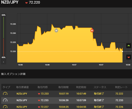Click the red LOW arrow button
This screenshot has width=132, height=109.
pos(129,57)
